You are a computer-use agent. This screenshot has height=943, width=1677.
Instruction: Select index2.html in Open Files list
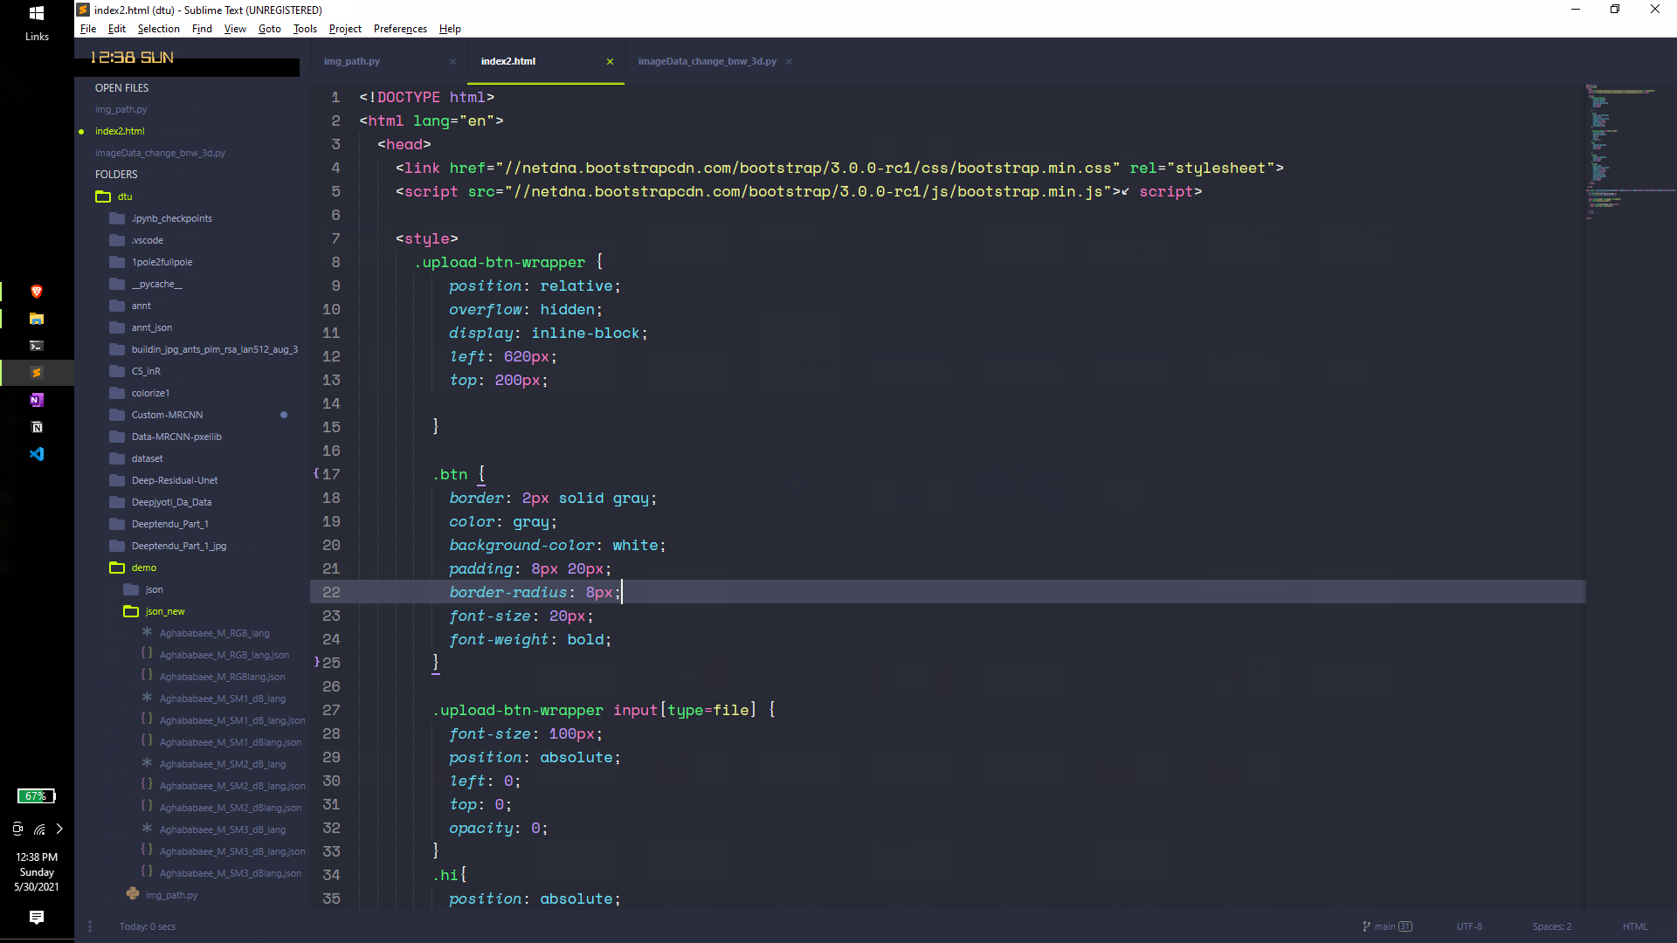[x=120, y=131]
